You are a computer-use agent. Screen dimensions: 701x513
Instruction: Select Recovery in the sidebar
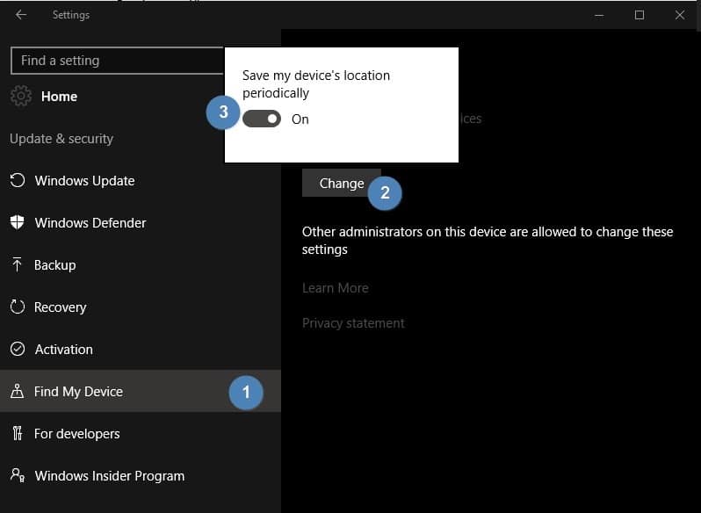(x=141, y=307)
